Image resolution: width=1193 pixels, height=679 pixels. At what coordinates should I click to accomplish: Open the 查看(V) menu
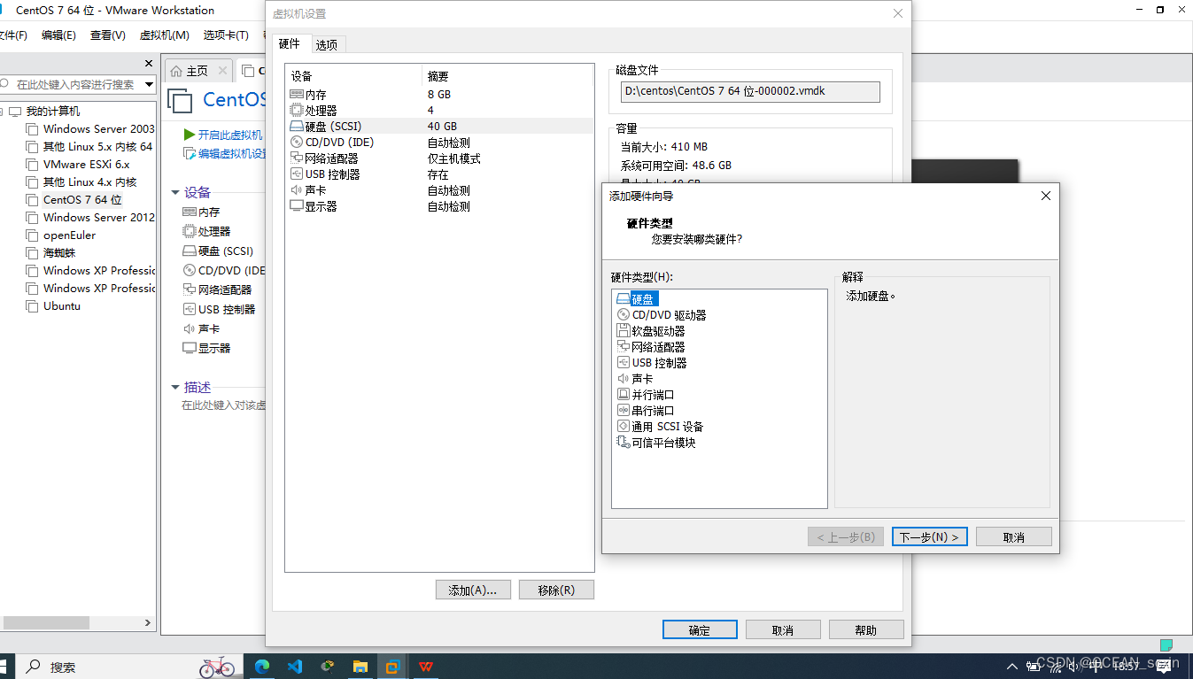pos(108,35)
